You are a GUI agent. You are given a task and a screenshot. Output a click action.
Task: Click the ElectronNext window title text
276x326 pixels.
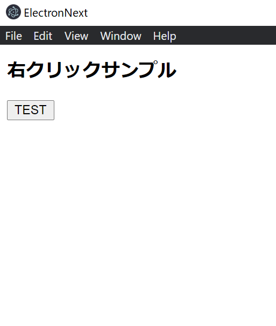[x=56, y=13]
